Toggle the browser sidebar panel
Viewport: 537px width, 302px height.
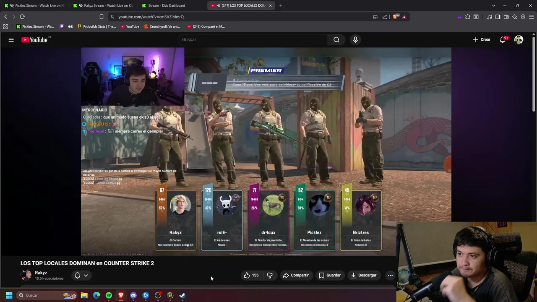498,17
